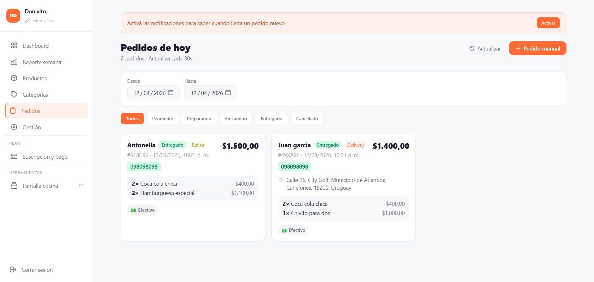Filter orders by En camino status
This screenshot has height=282, width=594.
[236, 119]
